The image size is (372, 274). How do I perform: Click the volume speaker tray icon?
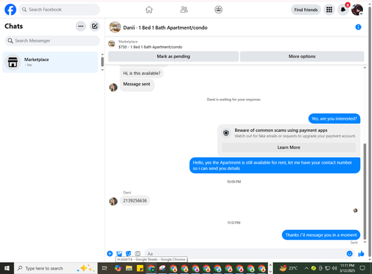[x=334, y=268]
